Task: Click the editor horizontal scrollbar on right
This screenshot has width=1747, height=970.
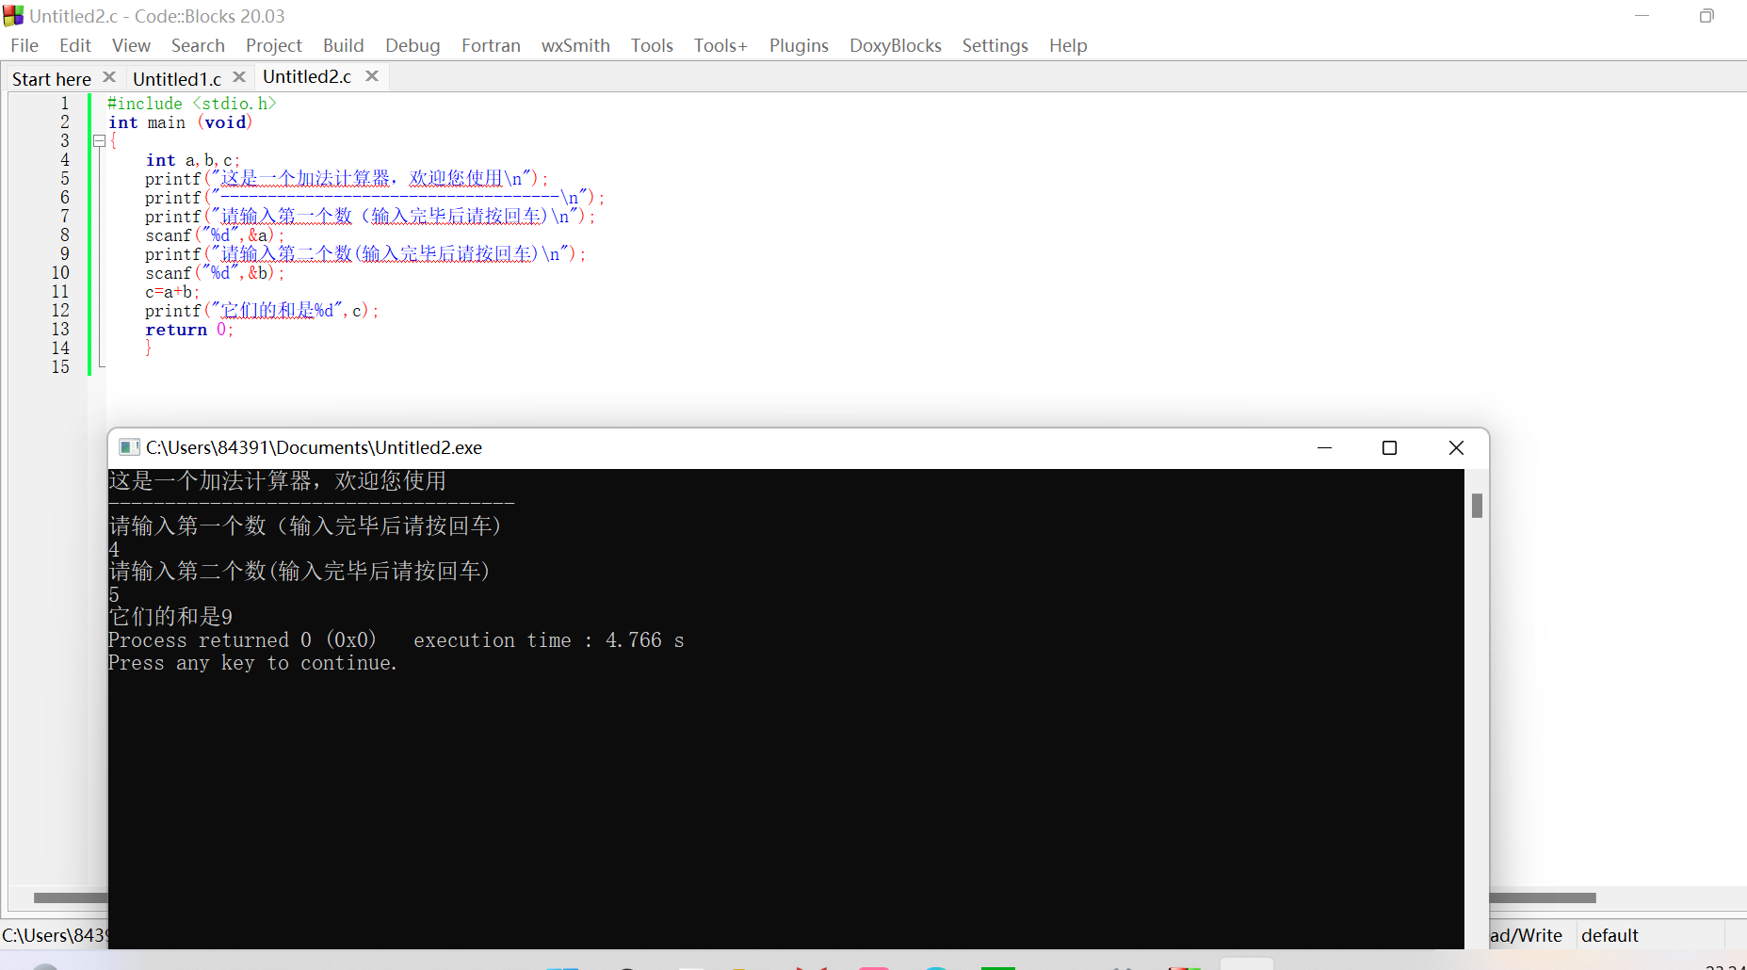Action: tap(1543, 897)
